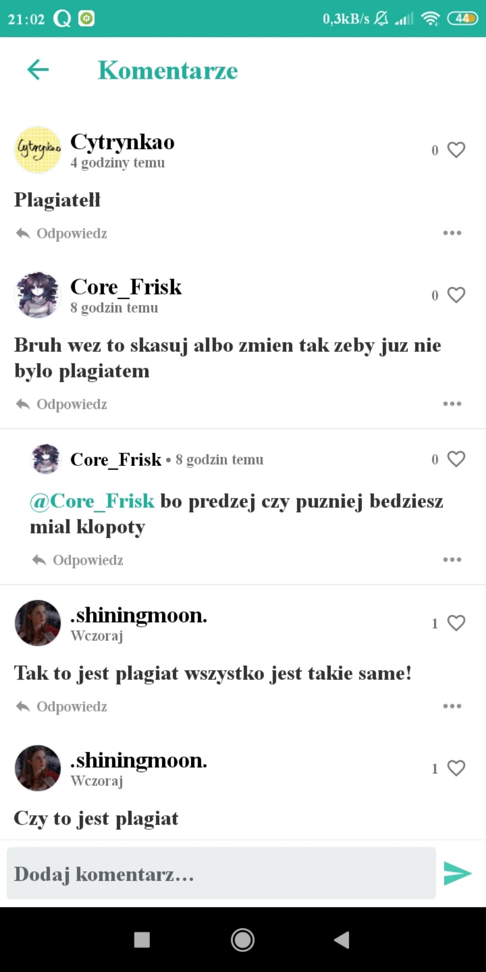The width and height of the screenshot is (486, 972).
Task: Open more options on Cytrynkao's comment
Action: [x=452, y=233]
